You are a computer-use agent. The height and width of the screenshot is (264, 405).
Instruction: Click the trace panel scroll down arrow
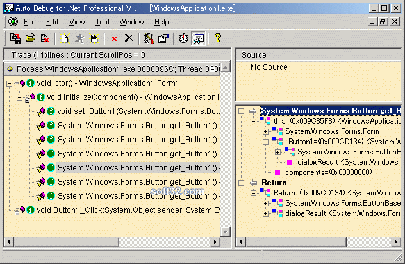226,232
